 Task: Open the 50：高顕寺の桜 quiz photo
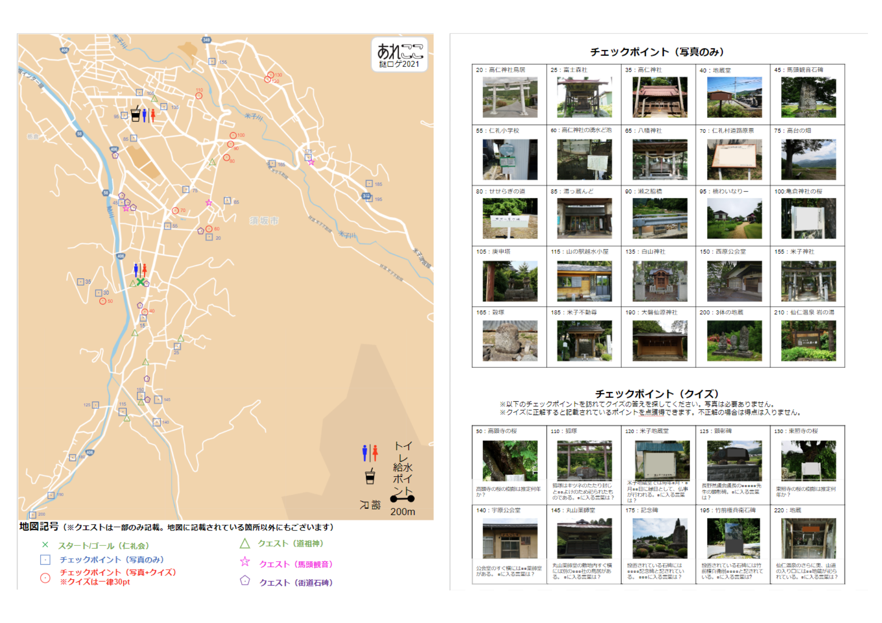(510, 460)
